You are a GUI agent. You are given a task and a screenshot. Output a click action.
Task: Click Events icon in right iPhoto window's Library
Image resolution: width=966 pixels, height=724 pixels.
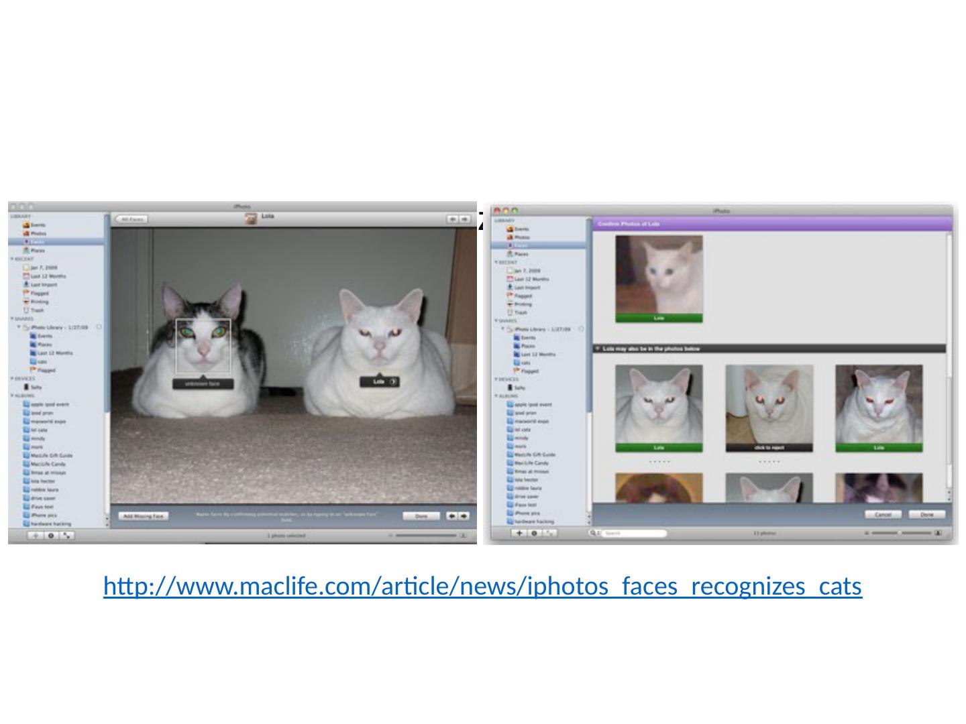[510, 229]
